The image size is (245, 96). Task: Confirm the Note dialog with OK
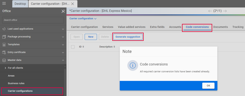click(208, 86)
